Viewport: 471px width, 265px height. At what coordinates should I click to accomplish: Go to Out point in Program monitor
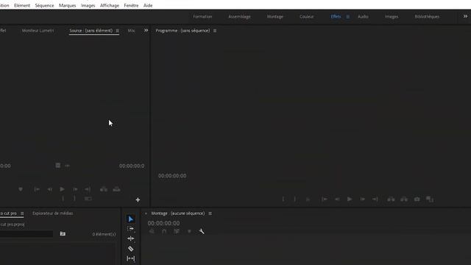coord(375,199)
